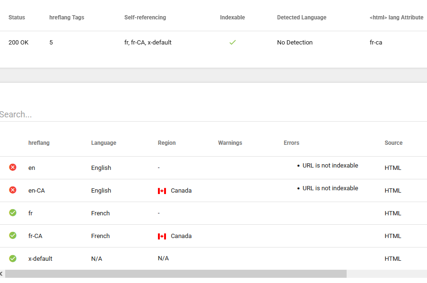Click the red error icon for en-CA row
The width and height of the screenshot is (427, 283).
click(x=13, y=190)
